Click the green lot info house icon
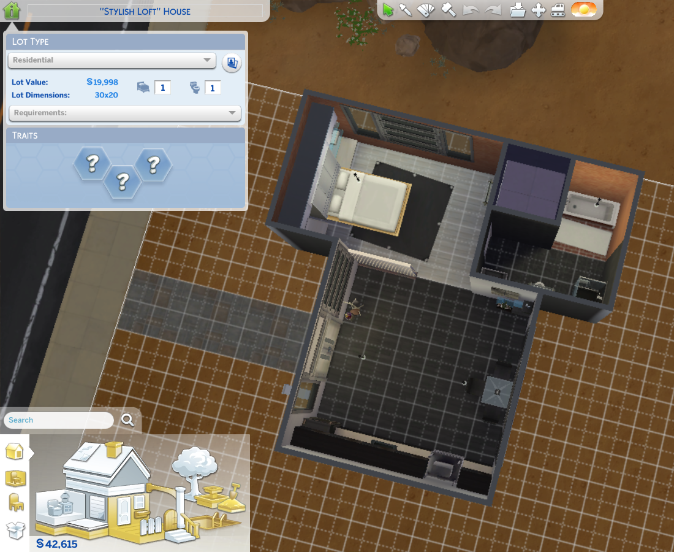 click(x=12, y=10)
